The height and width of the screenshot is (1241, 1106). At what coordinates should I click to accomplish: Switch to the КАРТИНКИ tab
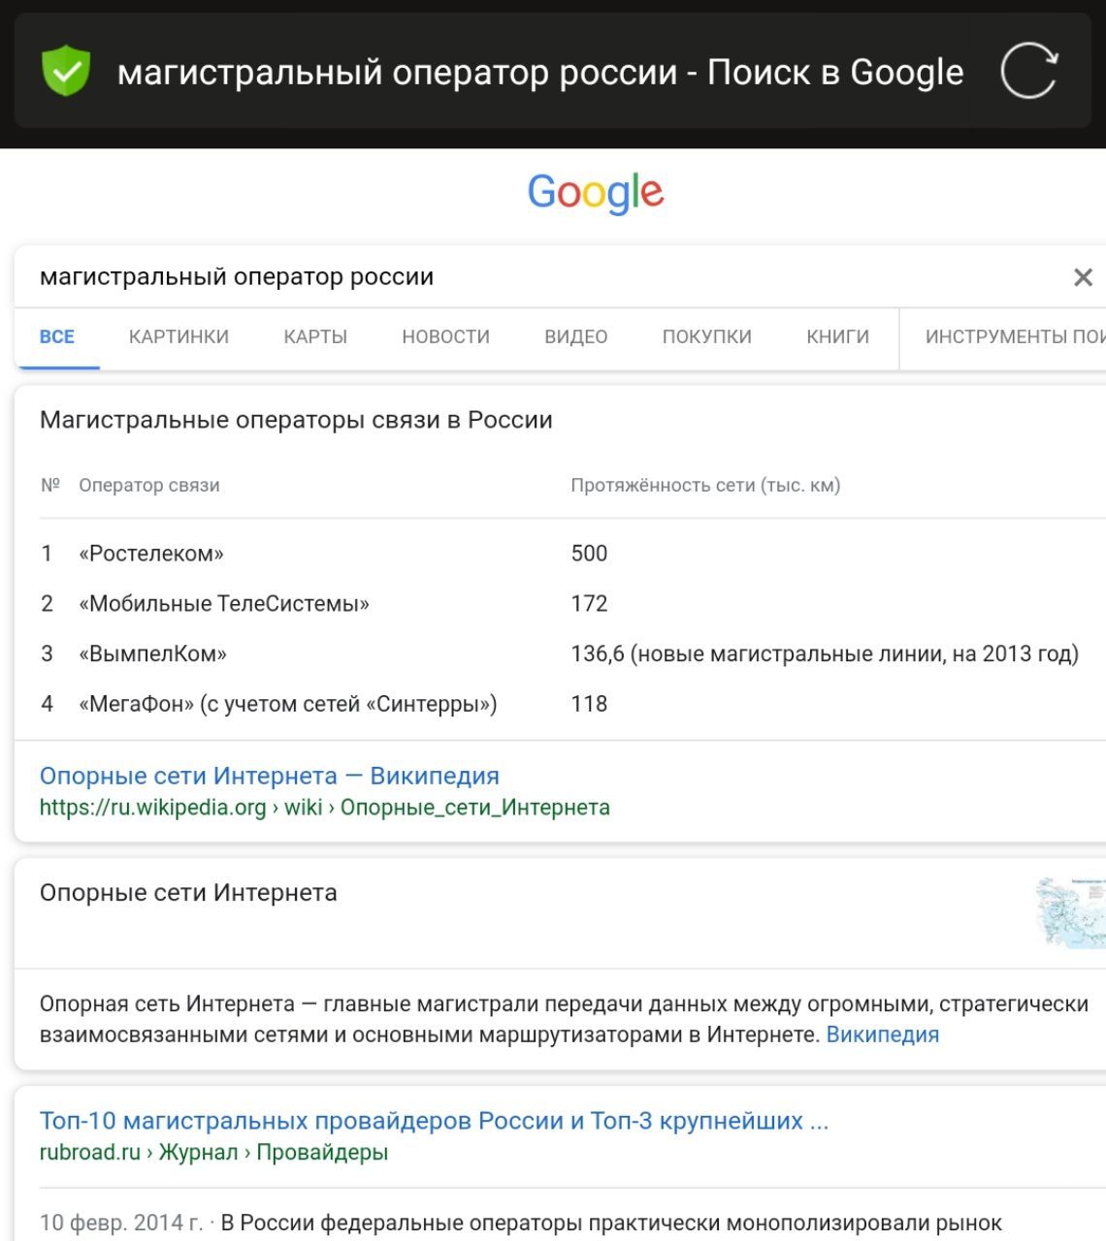(179, 337)
